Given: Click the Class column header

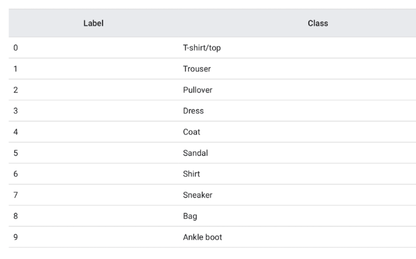Looking at the screenshot, I should 317,23.
